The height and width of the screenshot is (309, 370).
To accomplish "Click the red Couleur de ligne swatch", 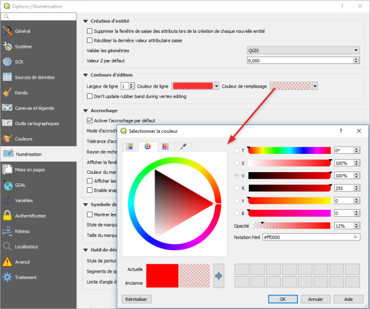I will click(193, 86).
